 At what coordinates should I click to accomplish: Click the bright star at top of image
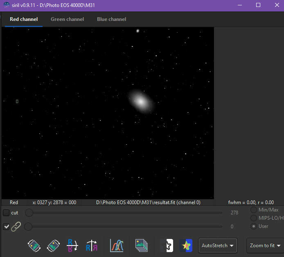tap(137, 31)
